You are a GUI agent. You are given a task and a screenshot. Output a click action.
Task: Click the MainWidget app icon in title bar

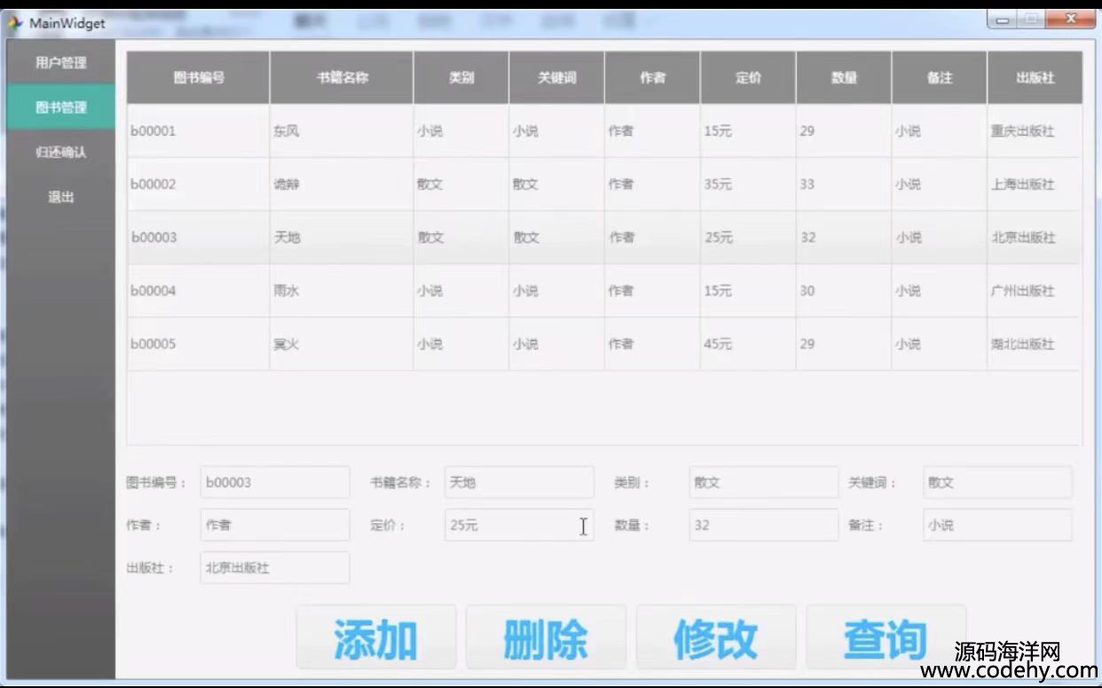(x=14, y=23)
